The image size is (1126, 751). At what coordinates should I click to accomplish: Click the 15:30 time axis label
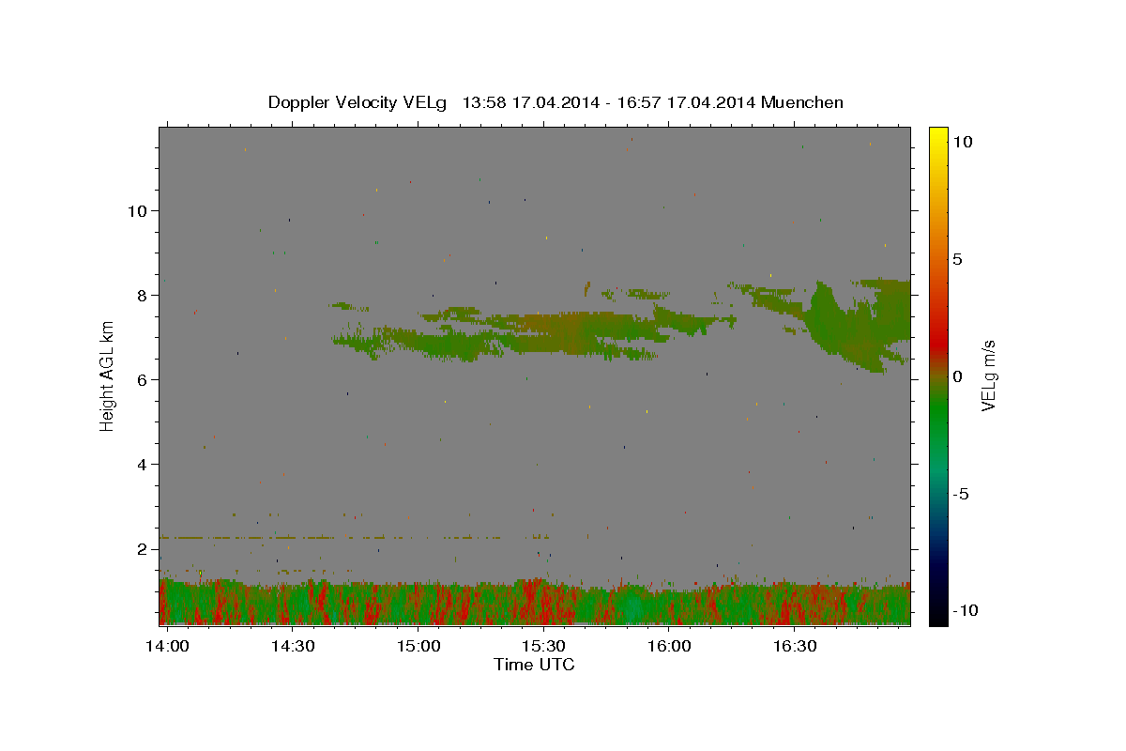tap(543, 646)
